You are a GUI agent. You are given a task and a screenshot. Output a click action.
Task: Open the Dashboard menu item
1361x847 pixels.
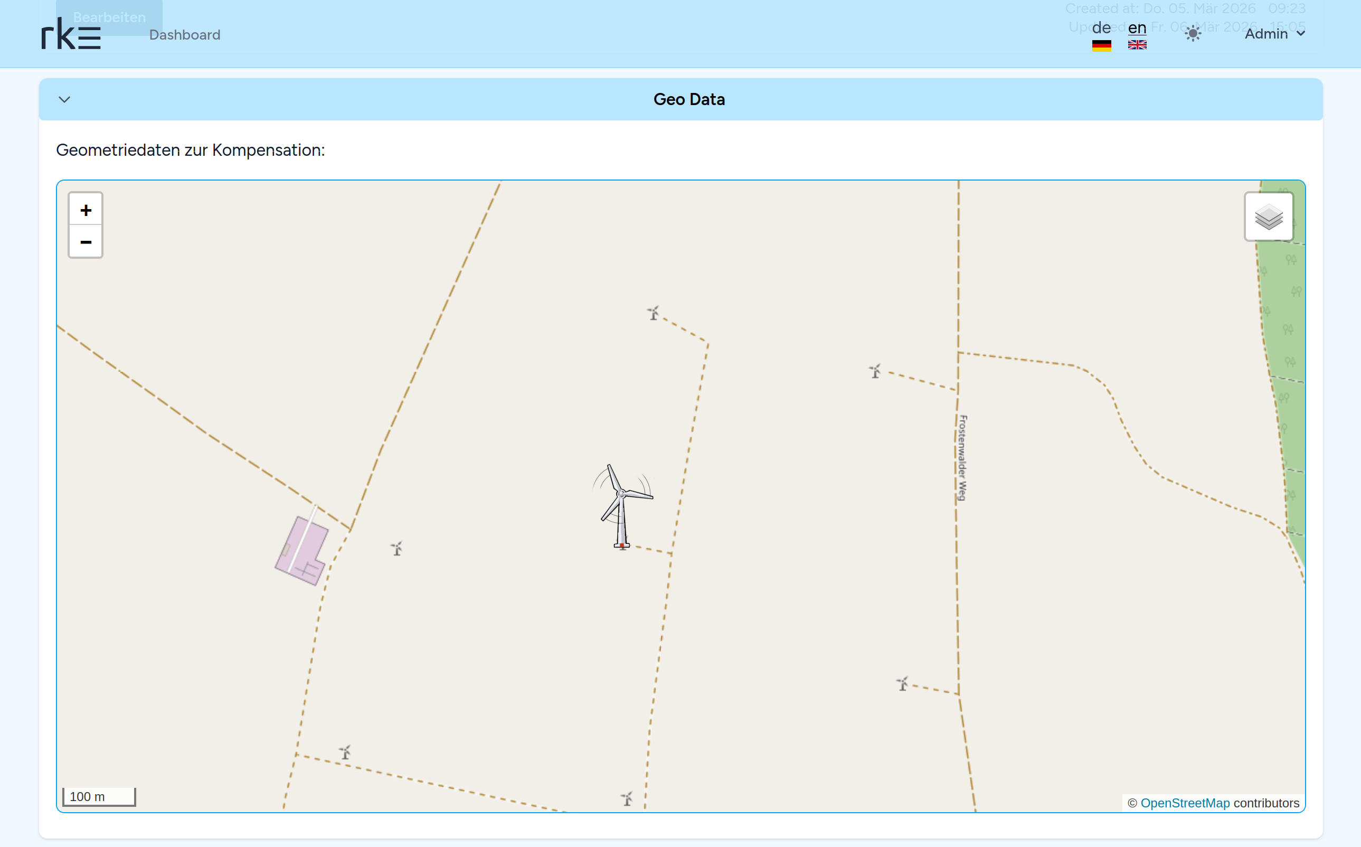click(185, 34)
